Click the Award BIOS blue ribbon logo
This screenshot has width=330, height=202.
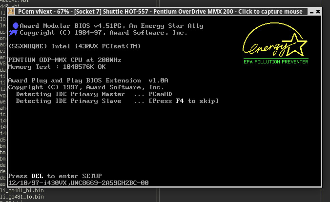(14, 29)
